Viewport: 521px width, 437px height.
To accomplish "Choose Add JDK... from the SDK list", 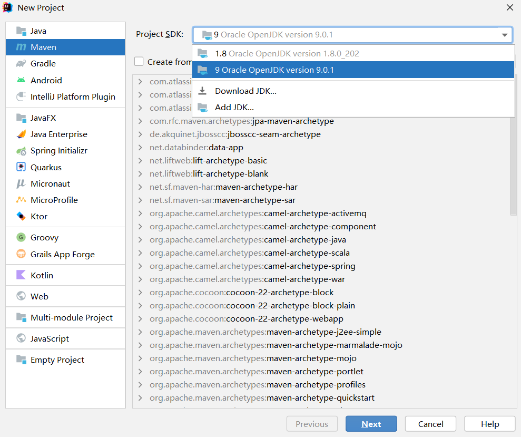I will [x=353, y=108].
